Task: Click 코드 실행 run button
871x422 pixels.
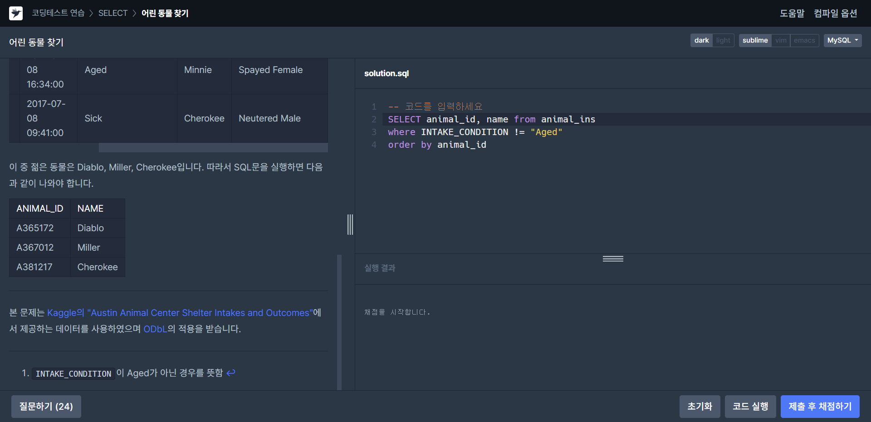Action: pos(750,407)
